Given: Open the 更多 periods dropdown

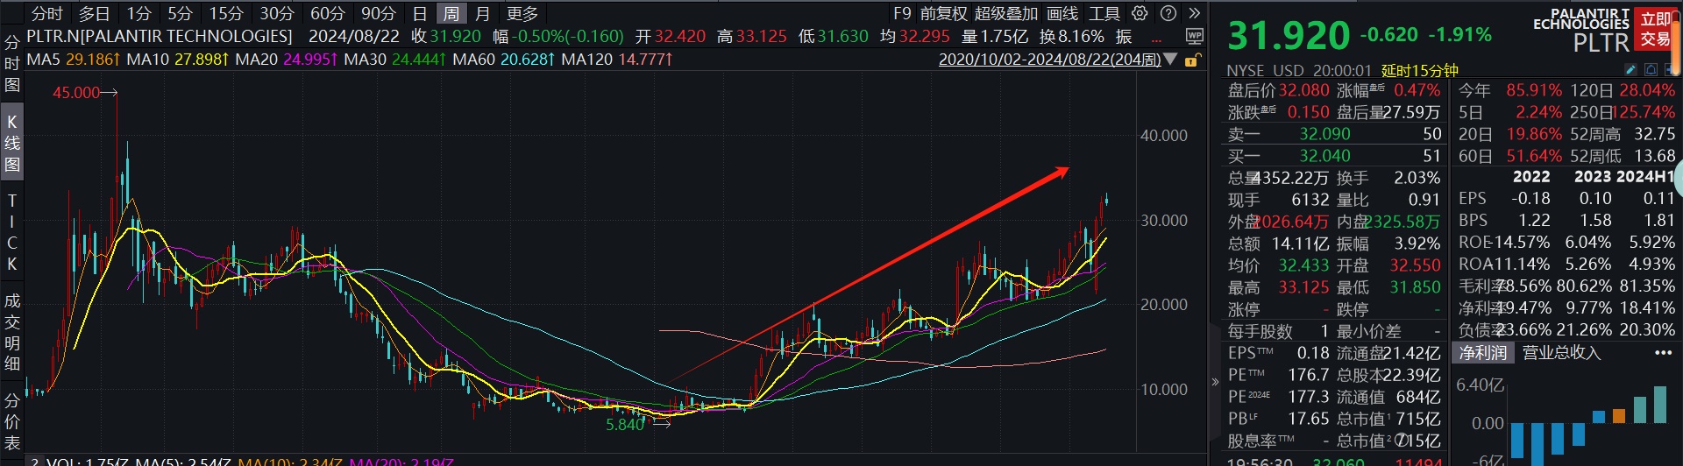Looking at the screenshot, I should (522, 13).
